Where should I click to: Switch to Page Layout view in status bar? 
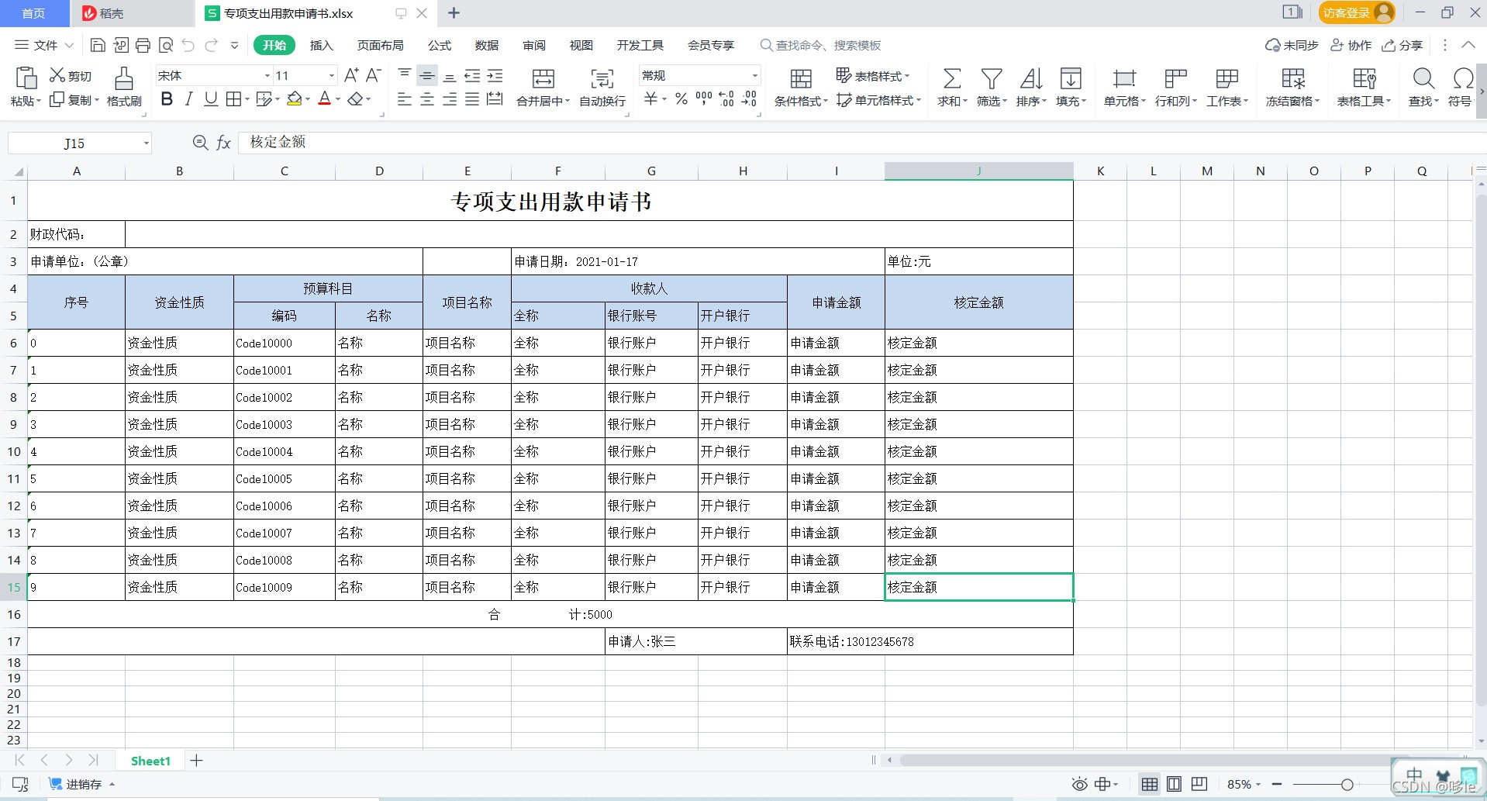click(1175, 784)
